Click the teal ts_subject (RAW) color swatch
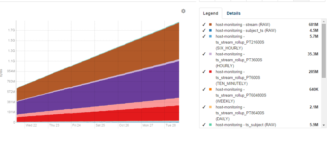The image size is (331, 142). point(210,125)
